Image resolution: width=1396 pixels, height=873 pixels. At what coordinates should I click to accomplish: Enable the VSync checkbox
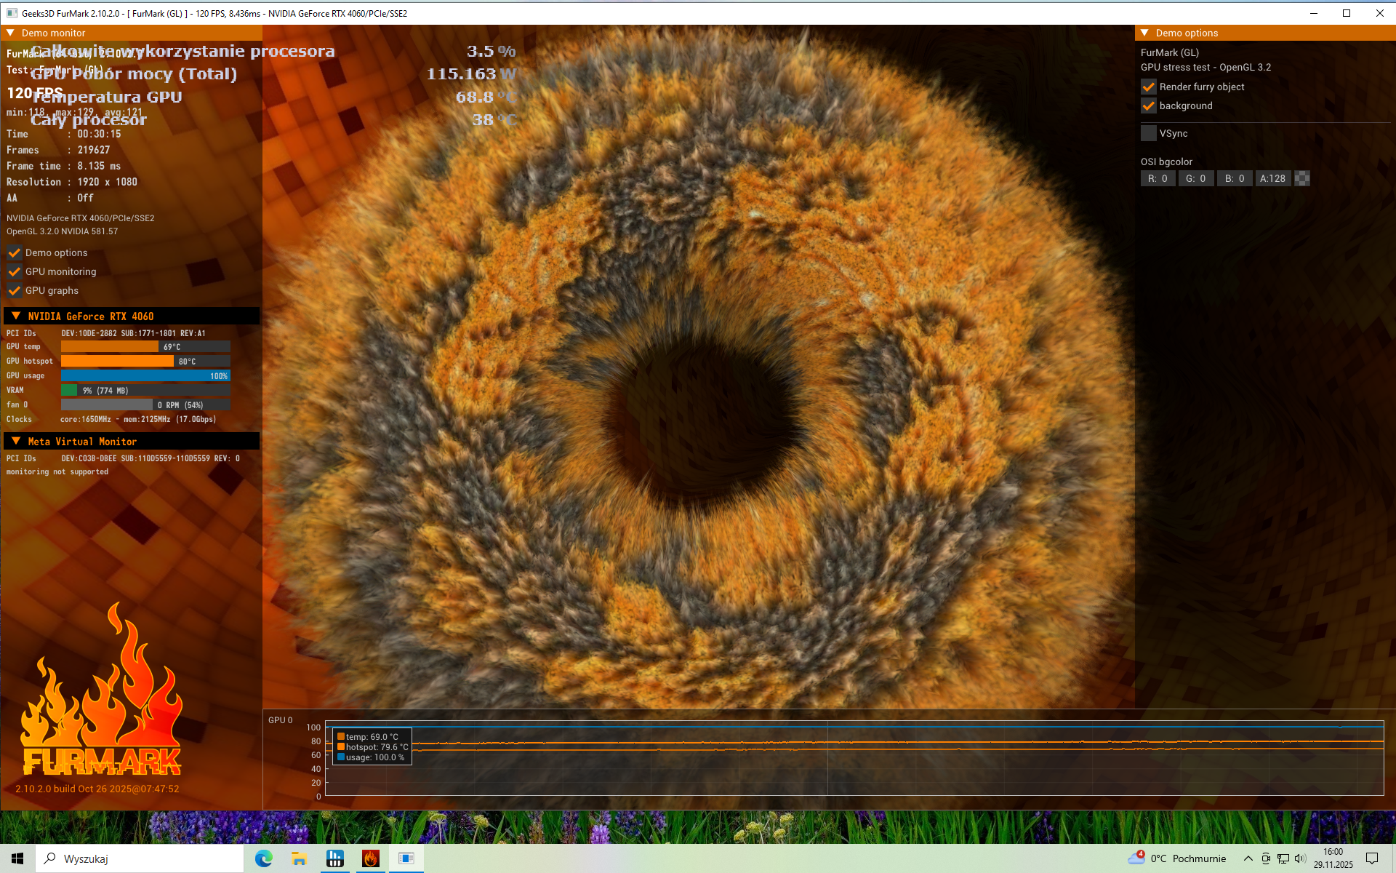click(1149, 133)
